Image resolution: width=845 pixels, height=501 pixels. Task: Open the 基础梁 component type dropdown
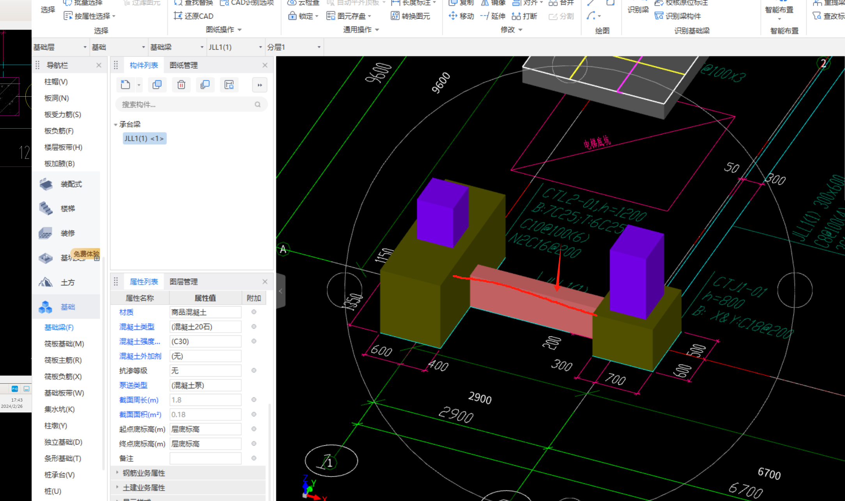pos(177,47)
